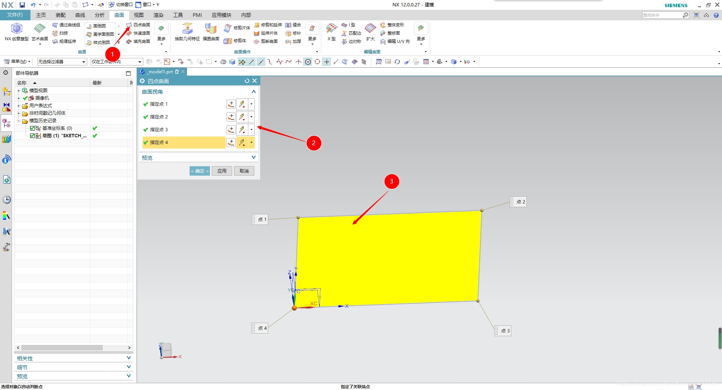
Task: Toggle arc center snap option
Action: pyautogui.click(x=308, y=62)
